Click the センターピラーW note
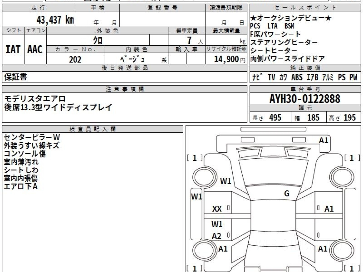 32,138
